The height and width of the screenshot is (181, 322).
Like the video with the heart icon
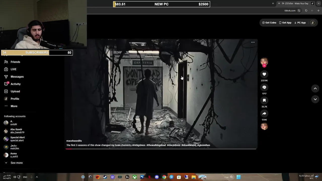tap(264, 74)
